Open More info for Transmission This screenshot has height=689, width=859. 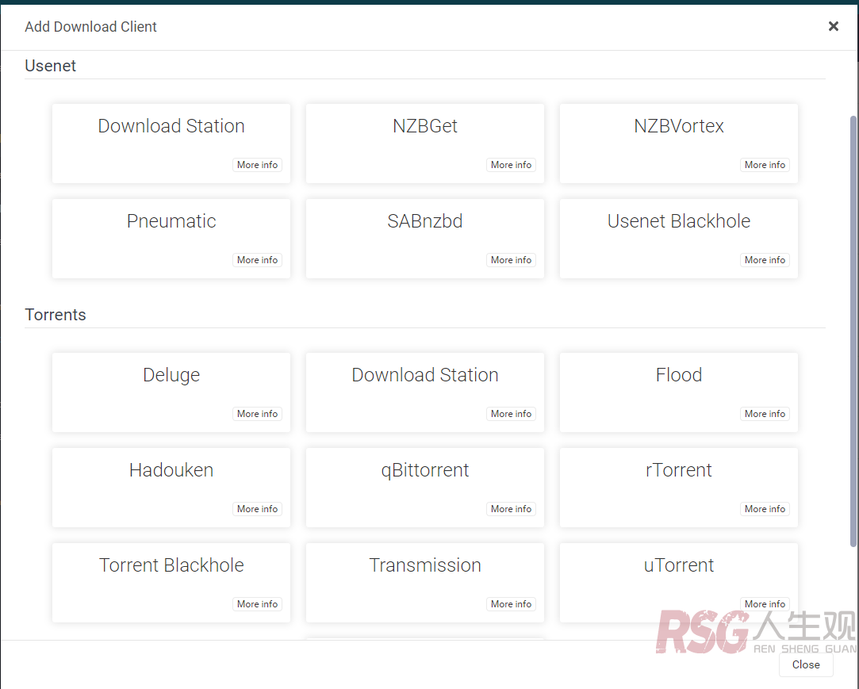[511, 604]
